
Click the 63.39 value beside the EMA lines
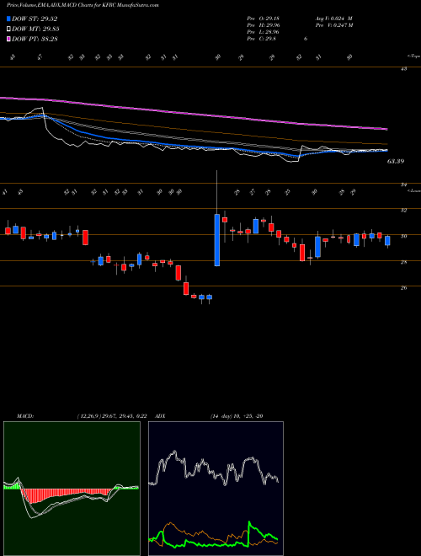[x=396, y=162]
